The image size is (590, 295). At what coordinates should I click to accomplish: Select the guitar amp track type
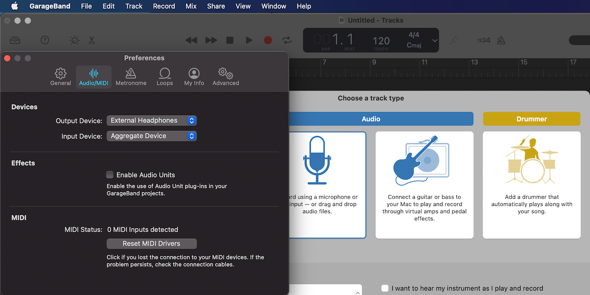coord(424,184)
